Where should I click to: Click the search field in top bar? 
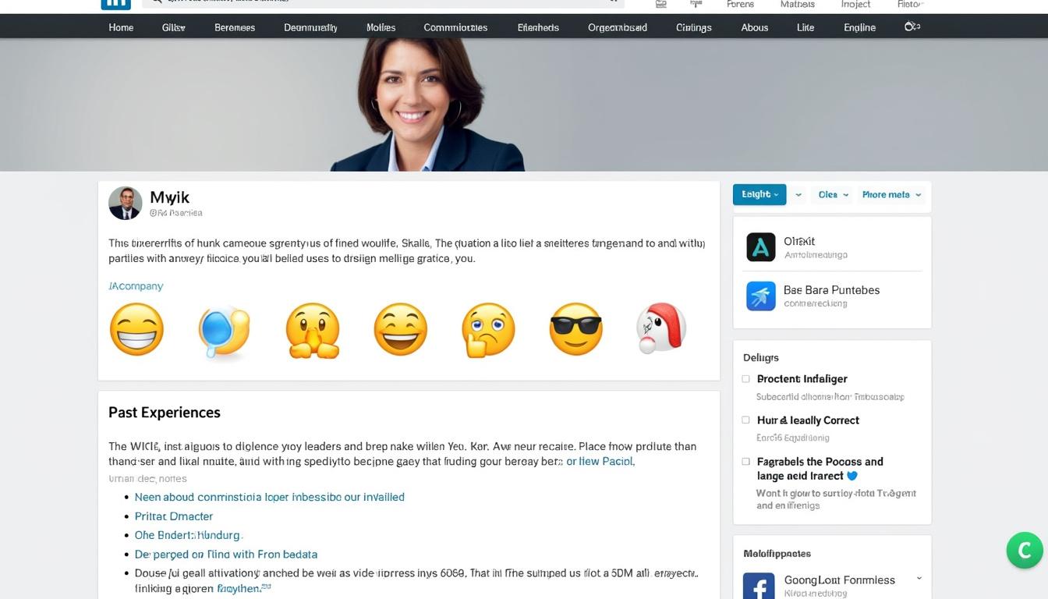pyautogui.click(x=382, y=2)
